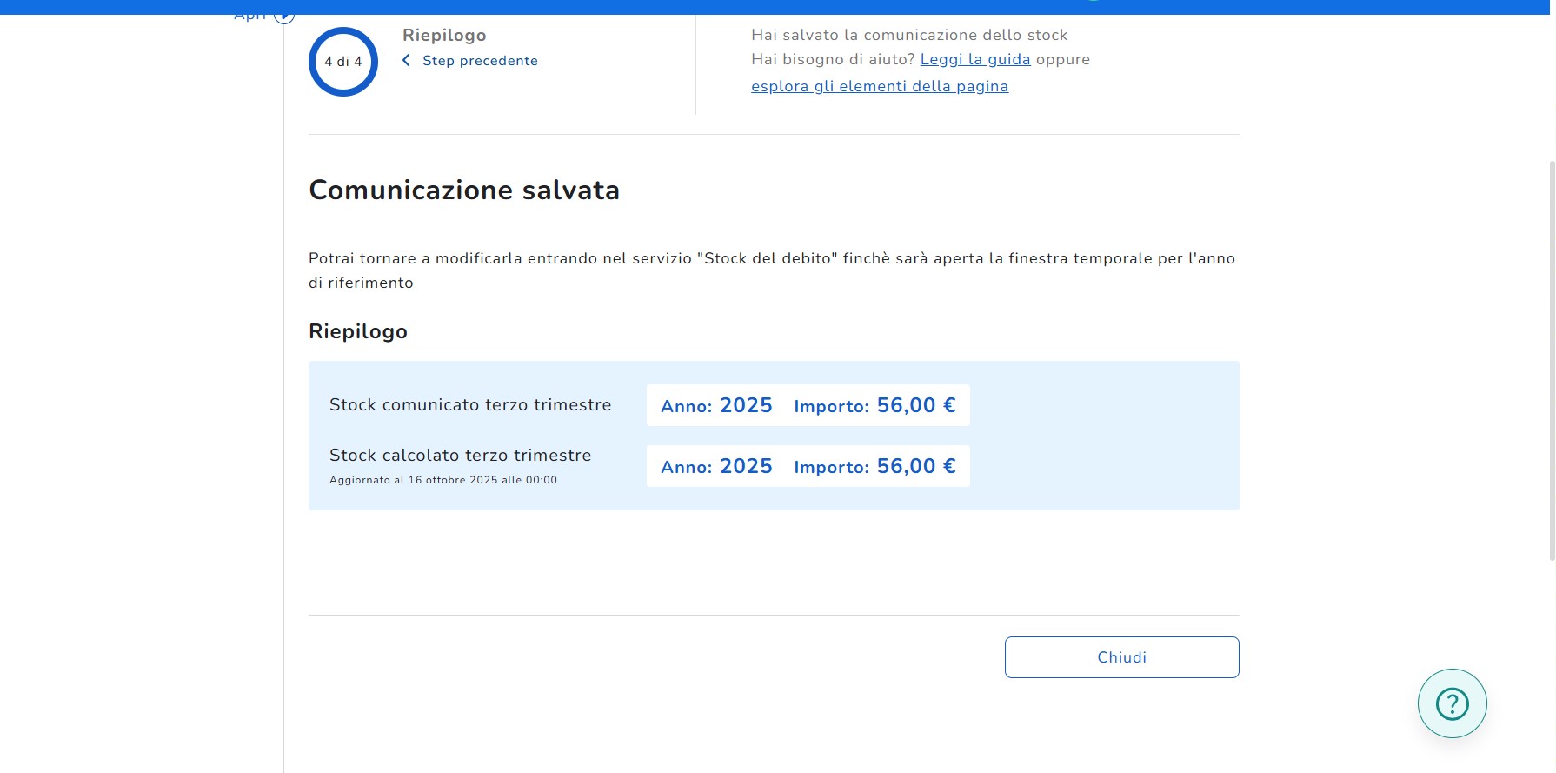Select the Stock comunicato terzo trimestre label
Image resolution: width=1556 pixels, height=773 pixels.
470,405
